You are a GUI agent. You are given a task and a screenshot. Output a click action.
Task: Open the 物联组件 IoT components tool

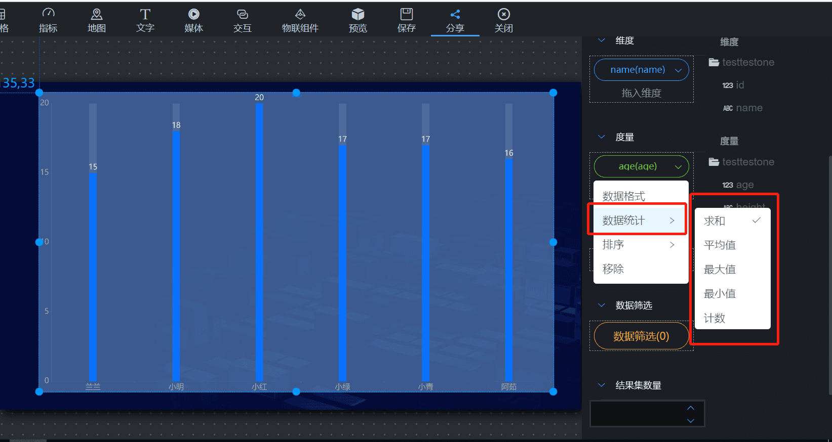tap(300, 20)
